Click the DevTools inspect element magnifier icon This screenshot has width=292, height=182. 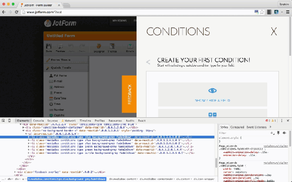[4, 121]
